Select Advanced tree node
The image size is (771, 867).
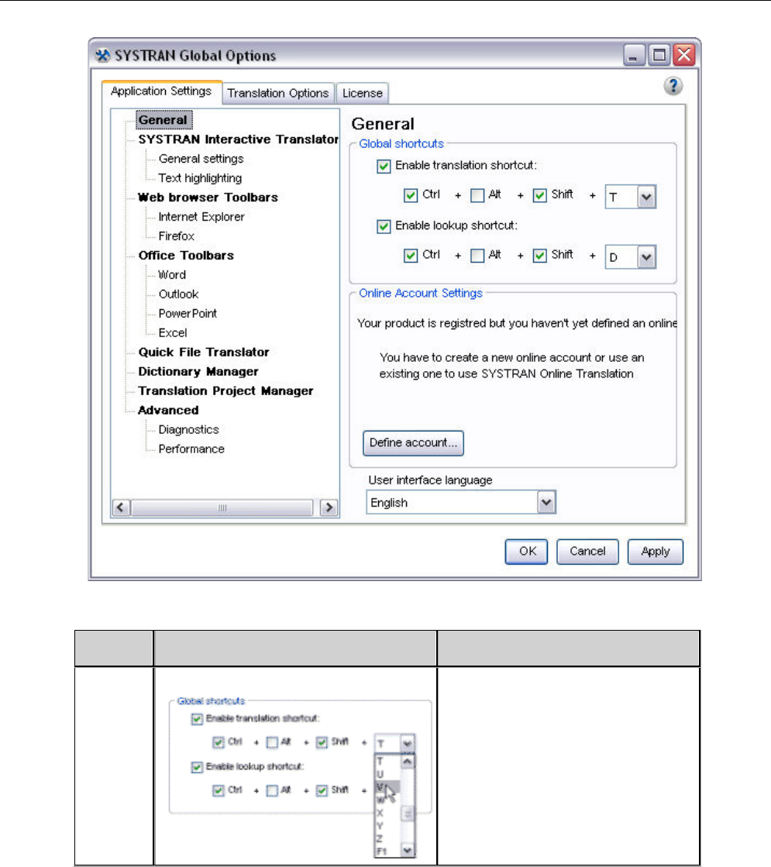click(168, 411)
